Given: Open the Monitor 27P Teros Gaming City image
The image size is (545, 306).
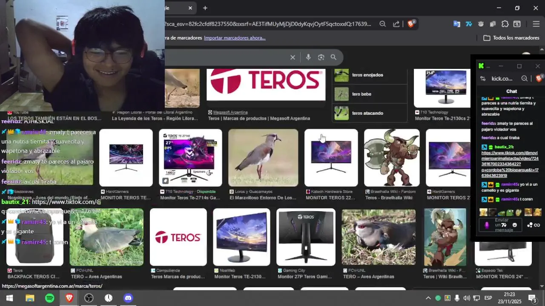Looking at the screenshot, I should (x=306, y=237).
